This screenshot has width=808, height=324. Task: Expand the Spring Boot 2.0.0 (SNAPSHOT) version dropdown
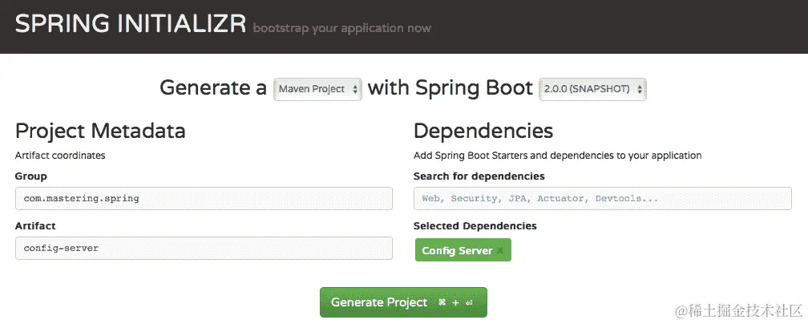point(592,88)
